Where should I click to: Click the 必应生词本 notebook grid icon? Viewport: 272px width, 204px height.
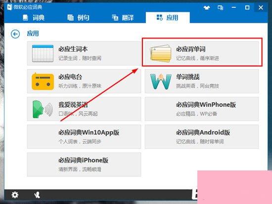43,53
